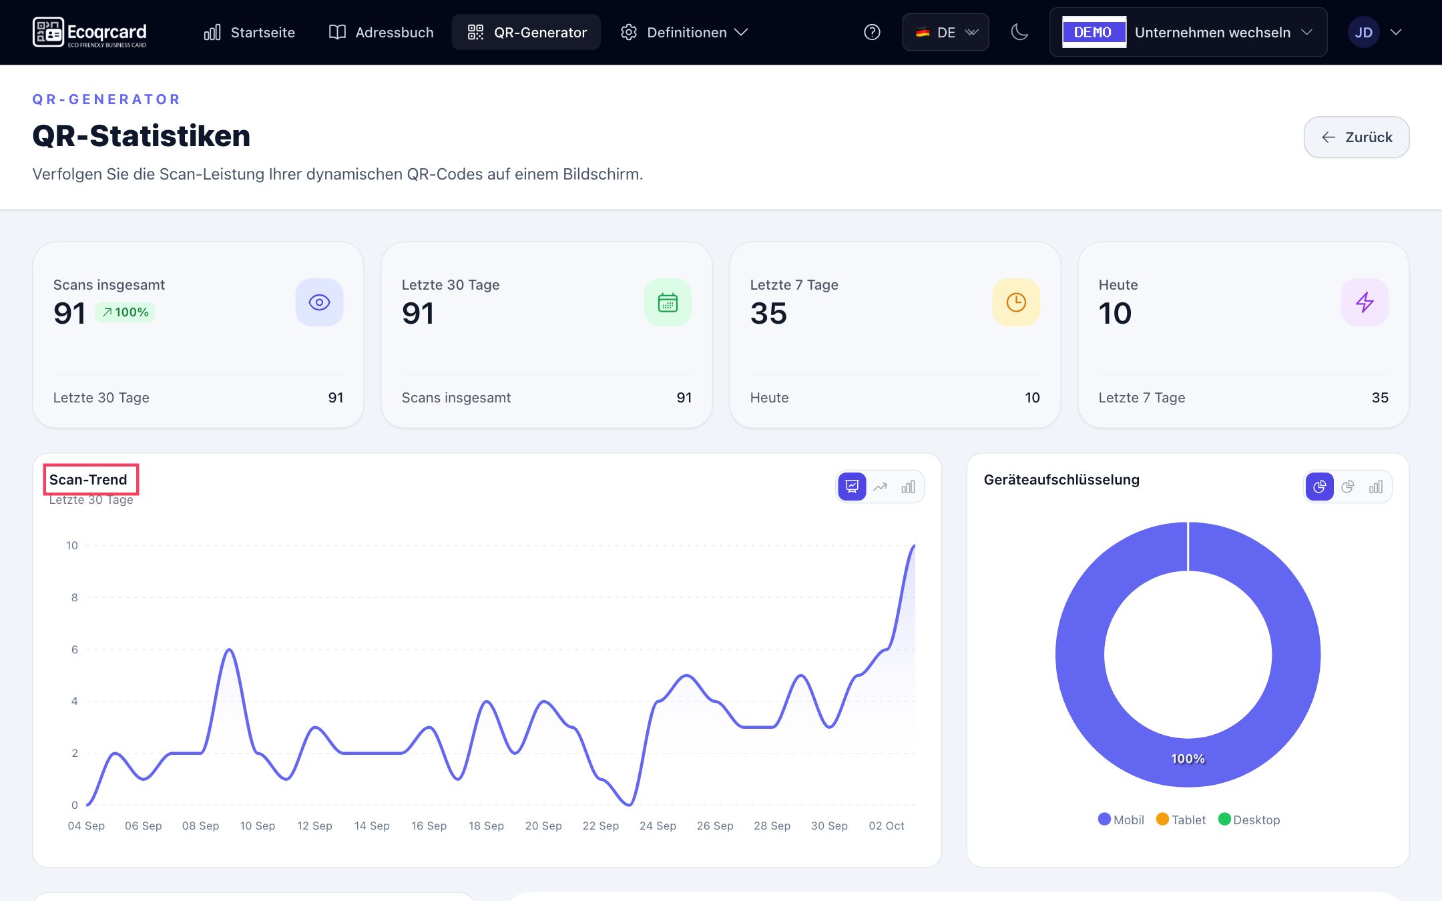Switch Scan-Trend to bar chart view
Image resolution: width=1442 pixels, height=901 pixels.
909,487
